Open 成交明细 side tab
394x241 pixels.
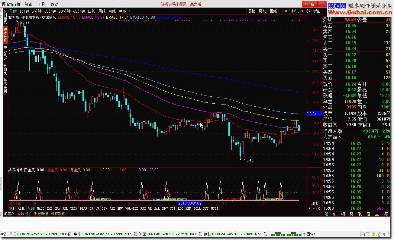pyautogui.click(x=5, y=53)
